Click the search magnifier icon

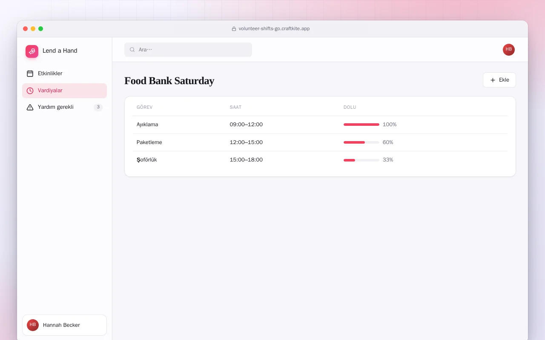tap(132, 50)
